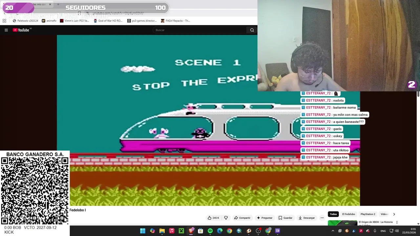Open Minecraft from the taskbar

[181, 231]
